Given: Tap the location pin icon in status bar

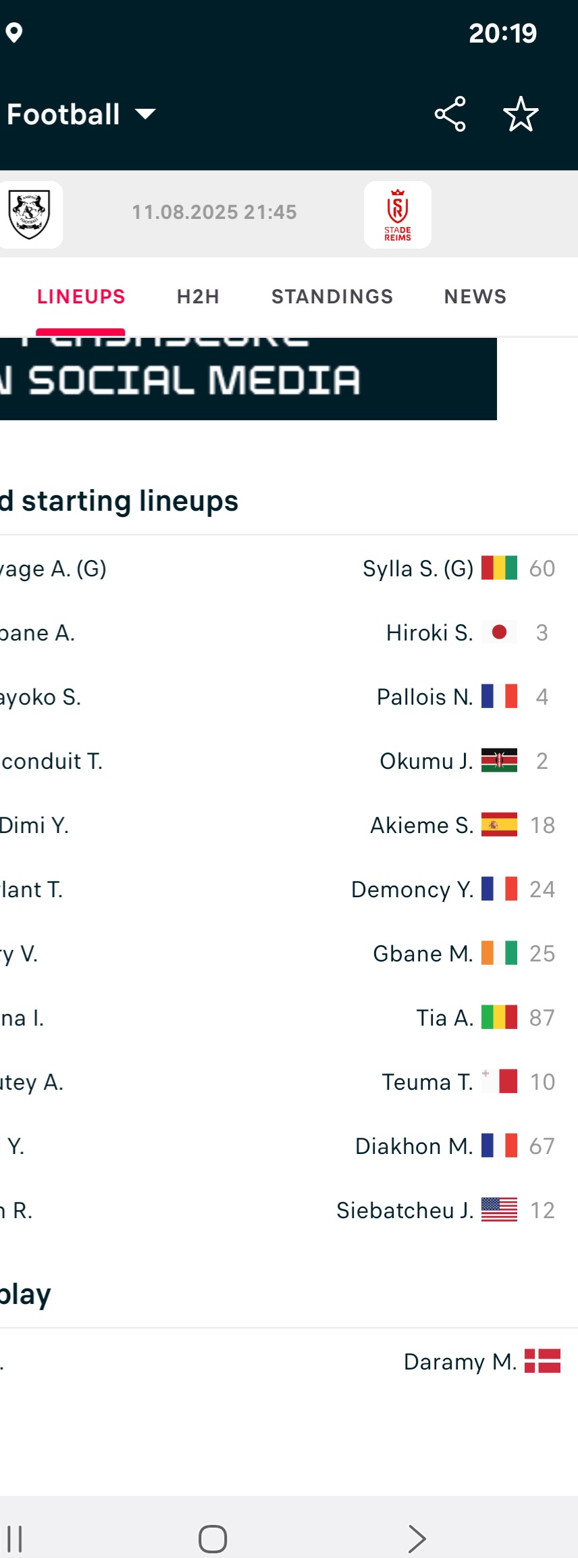Looking at the screenshot, I should [x=14, y=32].
